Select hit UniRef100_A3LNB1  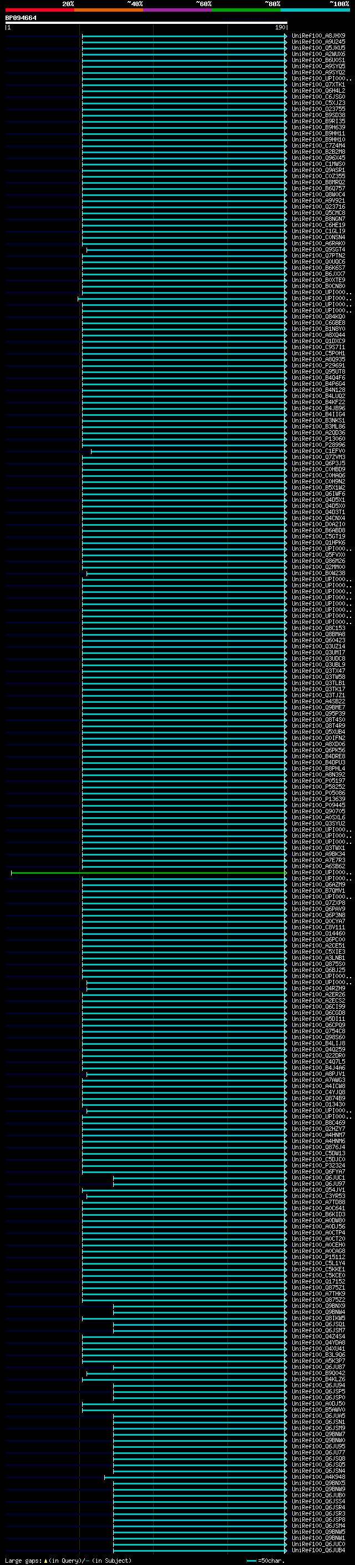click(x=318, y=958)
